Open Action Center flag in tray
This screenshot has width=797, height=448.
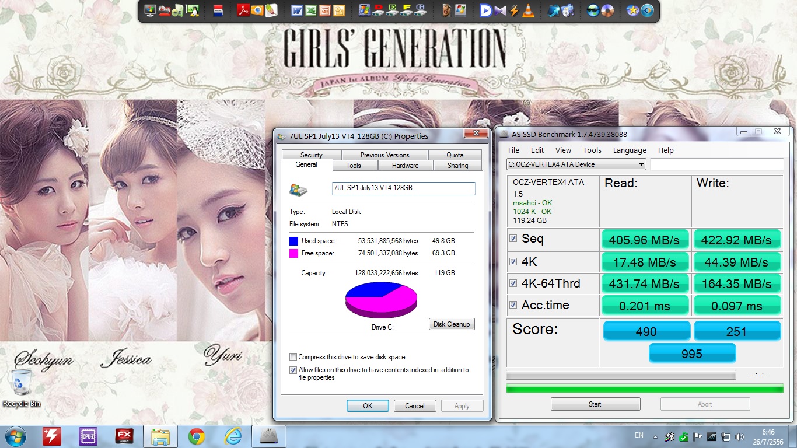point(697,436)
